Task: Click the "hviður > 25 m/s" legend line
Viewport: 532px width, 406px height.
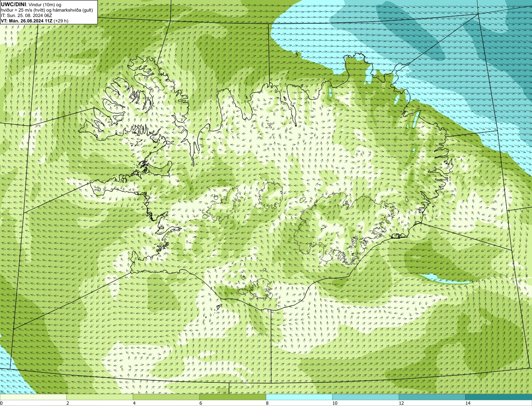Action: tap(47, 10)
